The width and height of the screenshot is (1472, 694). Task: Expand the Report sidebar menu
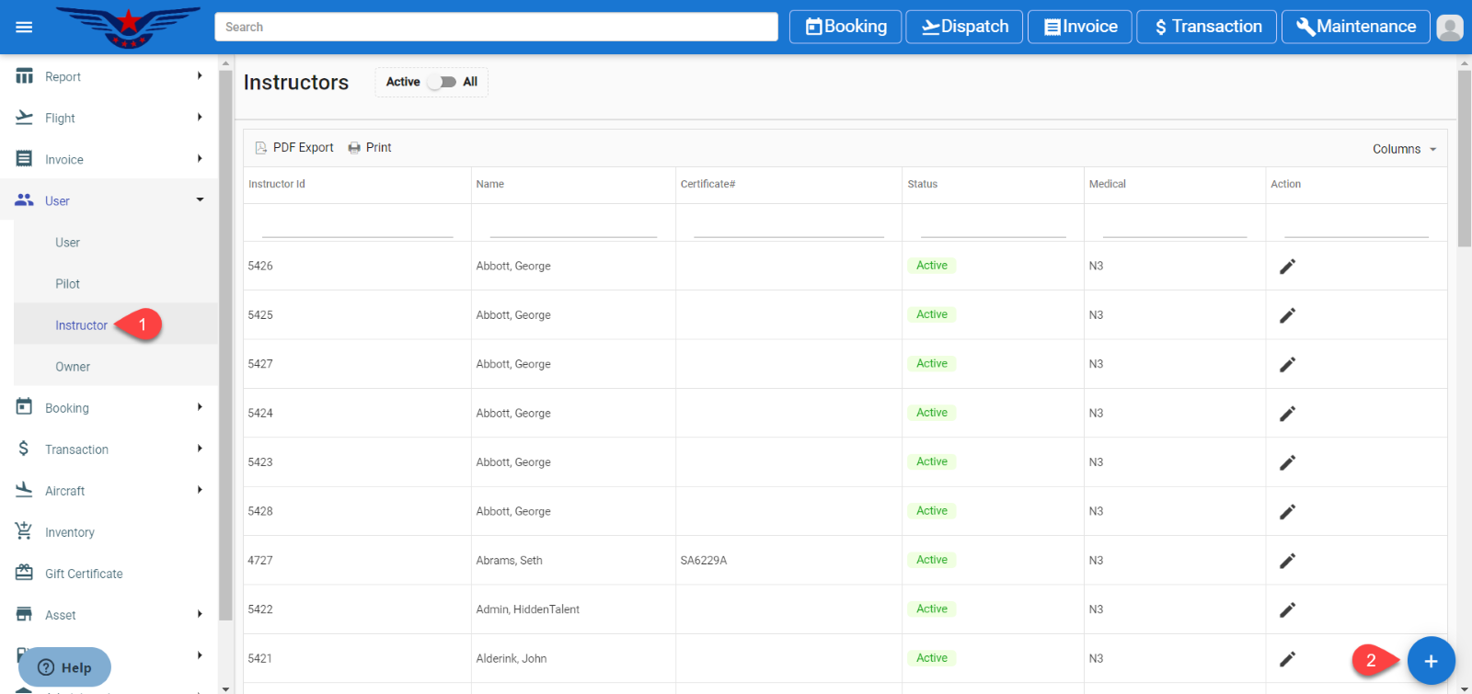[x=109, y=77]
